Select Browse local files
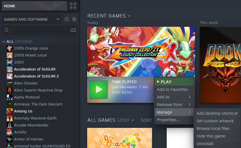This screenshot has height=148, width=241. pyautogui.click(x=217, y=128)
